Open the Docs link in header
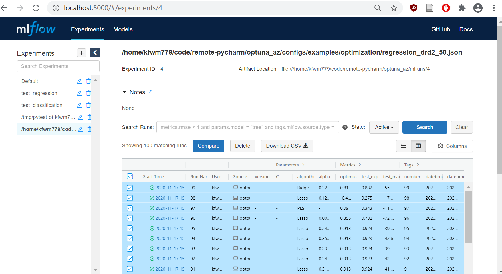 (x=466, y=29)
